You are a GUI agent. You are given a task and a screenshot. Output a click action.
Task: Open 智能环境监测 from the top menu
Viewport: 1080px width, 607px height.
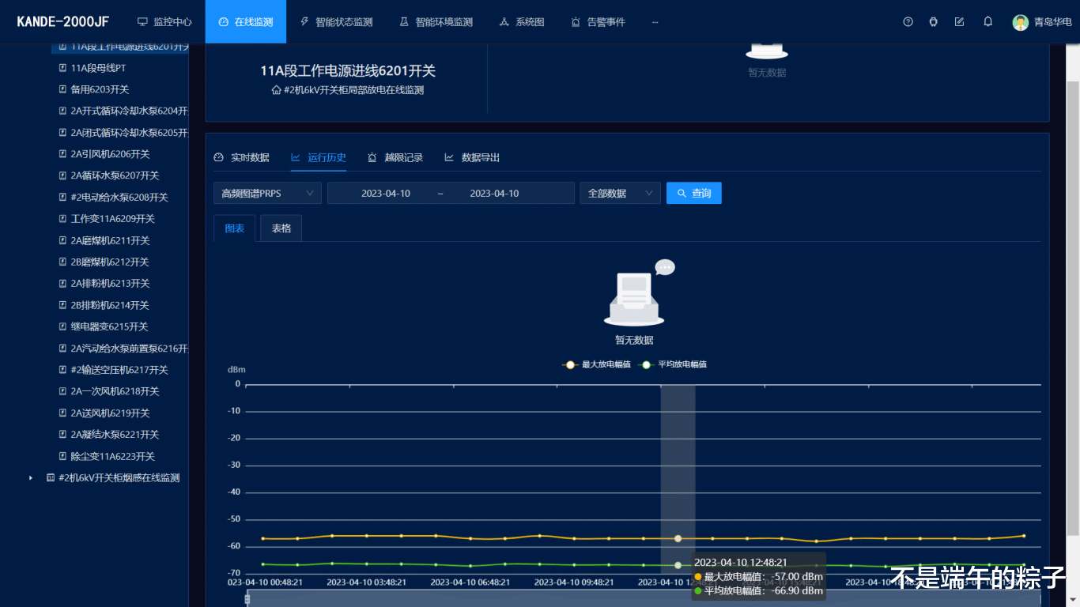coord(436,22)
